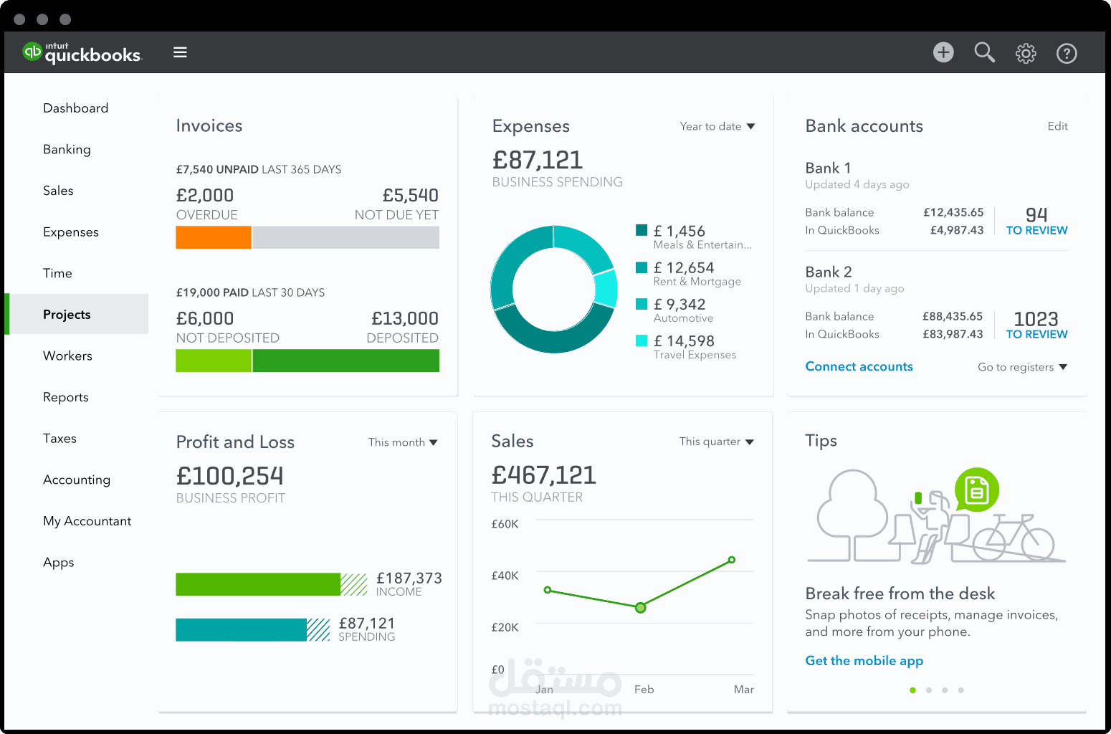1111x734 pixels.
Task: Click the Connect accounts link
Action: point(859,366)
